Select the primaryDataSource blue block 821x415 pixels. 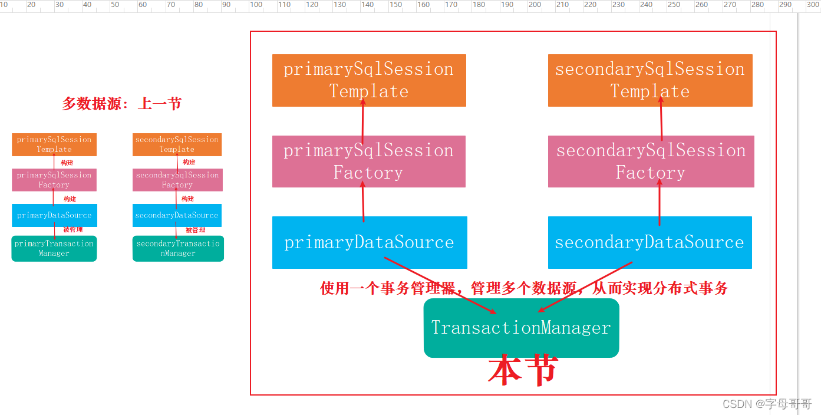pyautogui.click(x=369, y=242)
